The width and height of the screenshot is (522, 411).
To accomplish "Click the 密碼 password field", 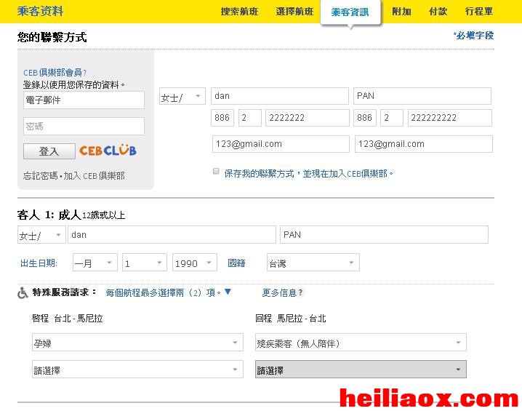I will pos(84,127).
